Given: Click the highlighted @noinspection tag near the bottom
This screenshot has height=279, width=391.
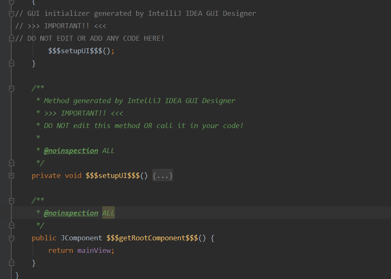Looking at the screenshot, I should tap(71, 212).
